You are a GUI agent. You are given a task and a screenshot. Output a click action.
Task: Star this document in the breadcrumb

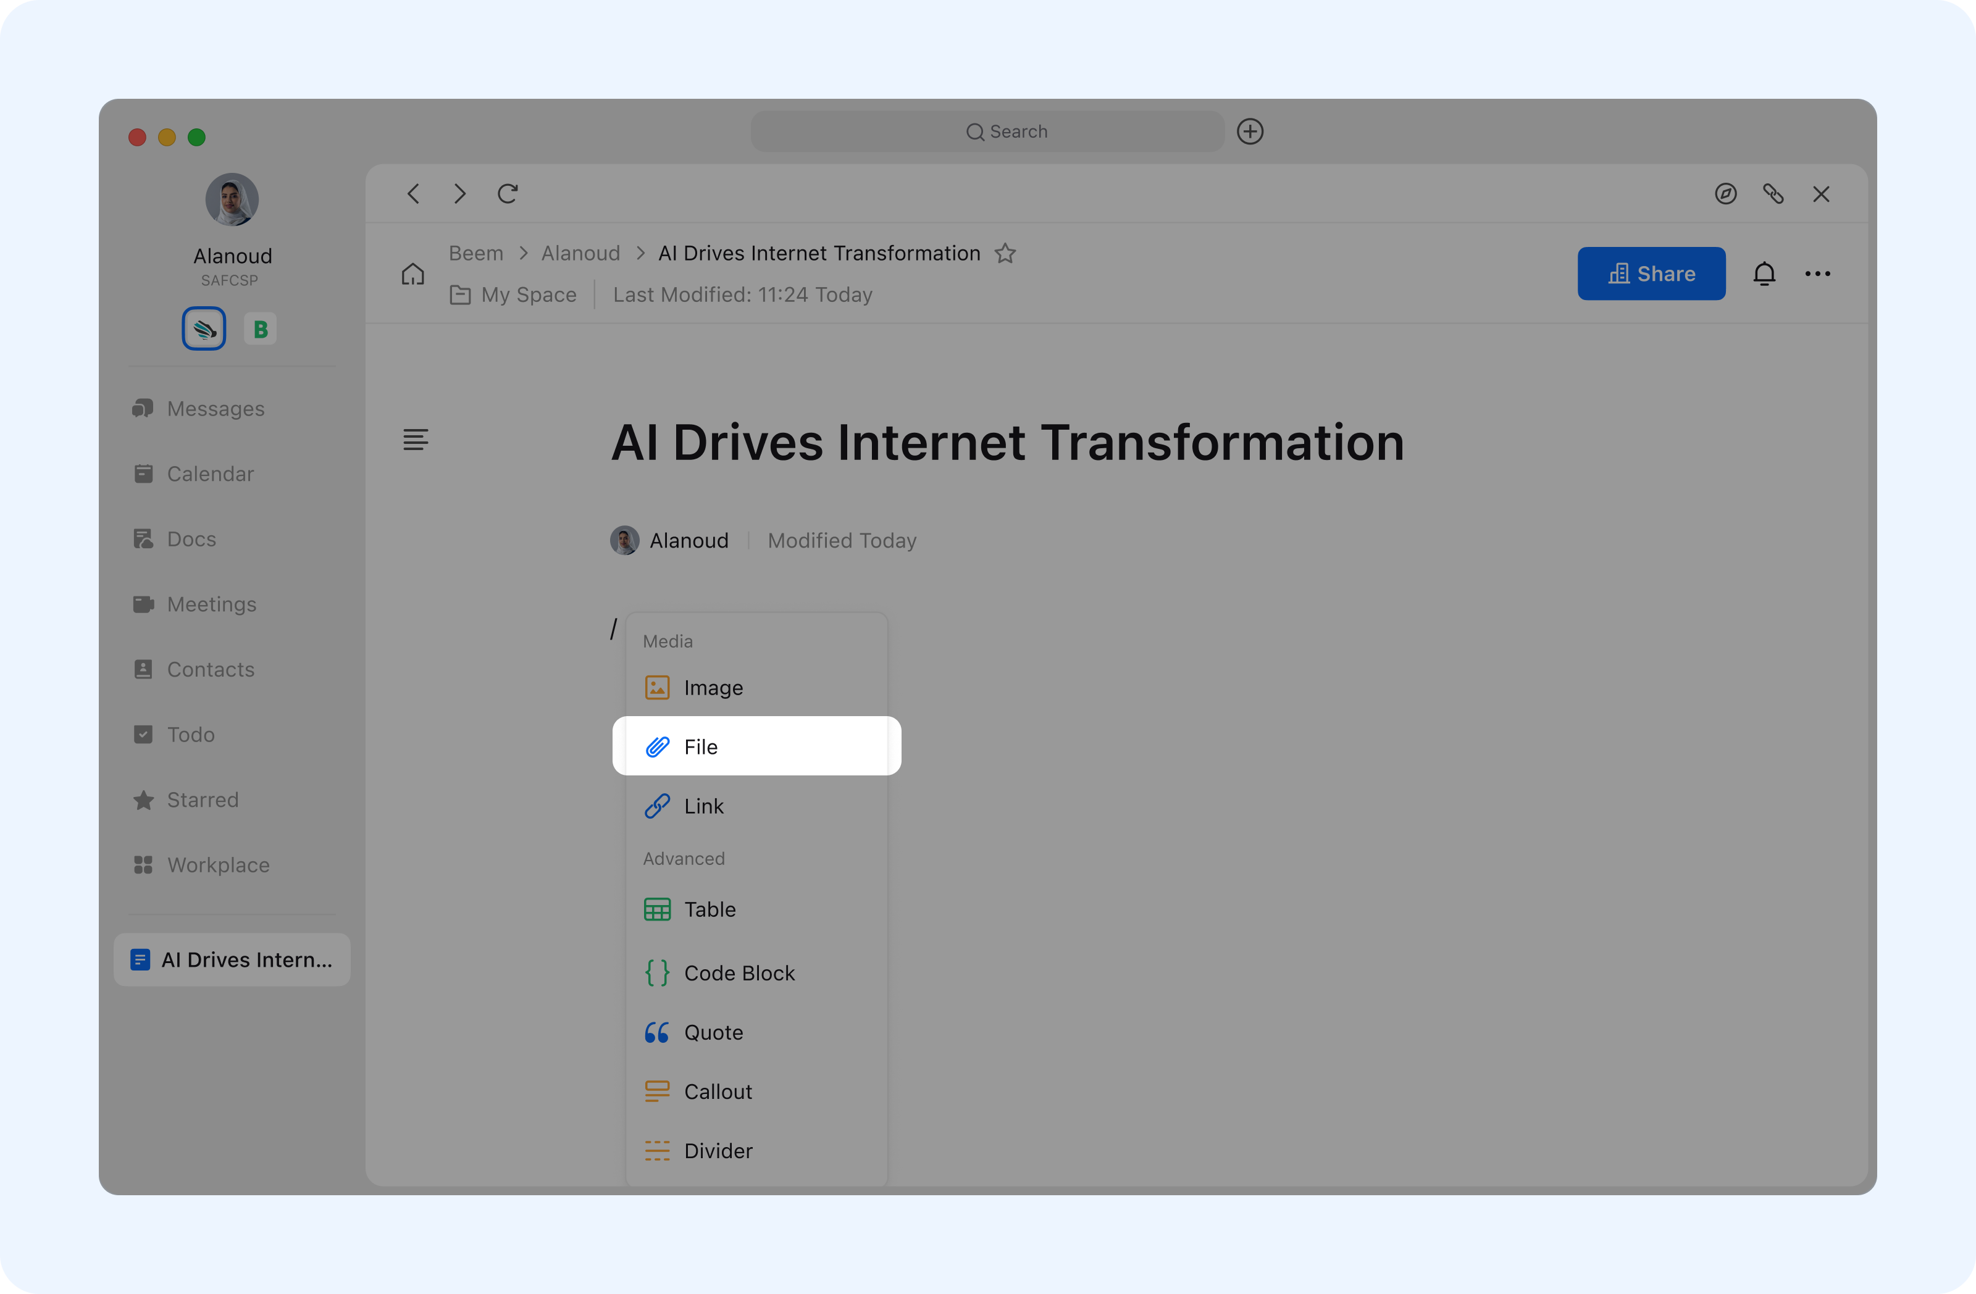(1005, 253)
